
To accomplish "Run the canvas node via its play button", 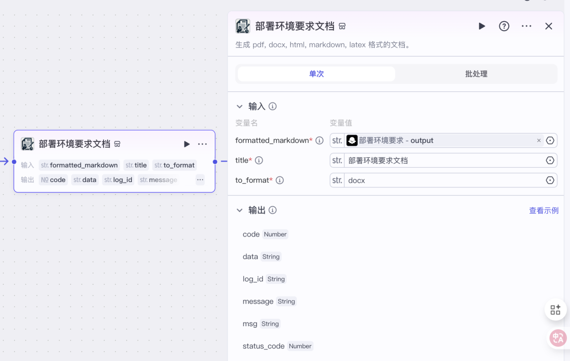I will (186, 144).
